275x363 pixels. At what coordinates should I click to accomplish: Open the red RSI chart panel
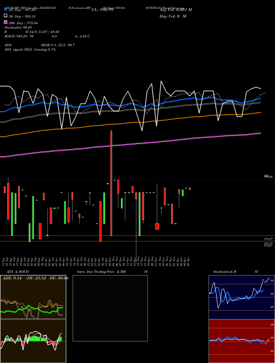point(241,341)
